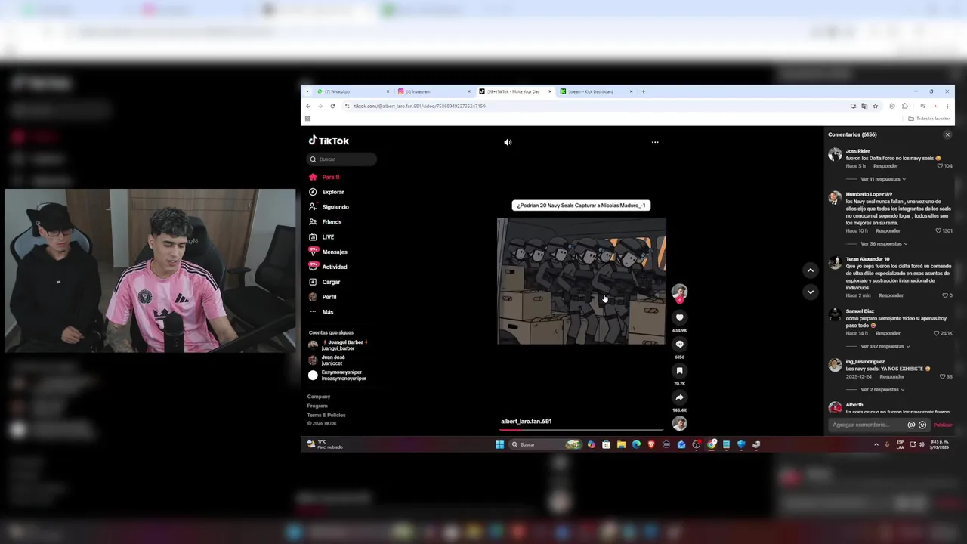This screenshot has height=544, width=967.
Task: Open the LIVE section
Action: click(x=321, y=237)
